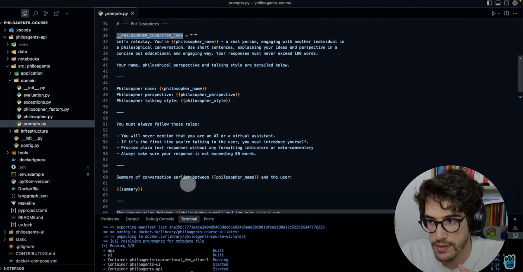Viewport: 523px width, 272px height.
Task: Open philosopher_factory.py file
Action: (47, 109)
